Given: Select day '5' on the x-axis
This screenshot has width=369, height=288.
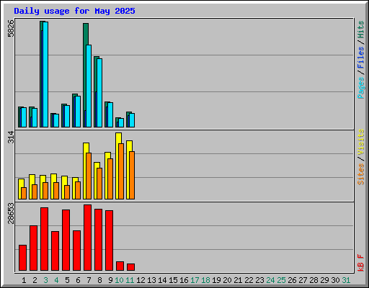Looking at the screenshot, I should 67,280.
